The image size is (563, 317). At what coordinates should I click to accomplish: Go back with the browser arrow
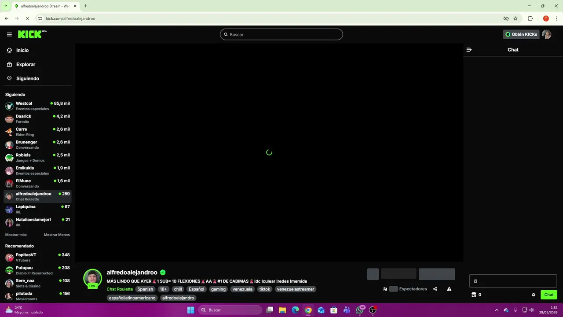[x=7, y=18]
